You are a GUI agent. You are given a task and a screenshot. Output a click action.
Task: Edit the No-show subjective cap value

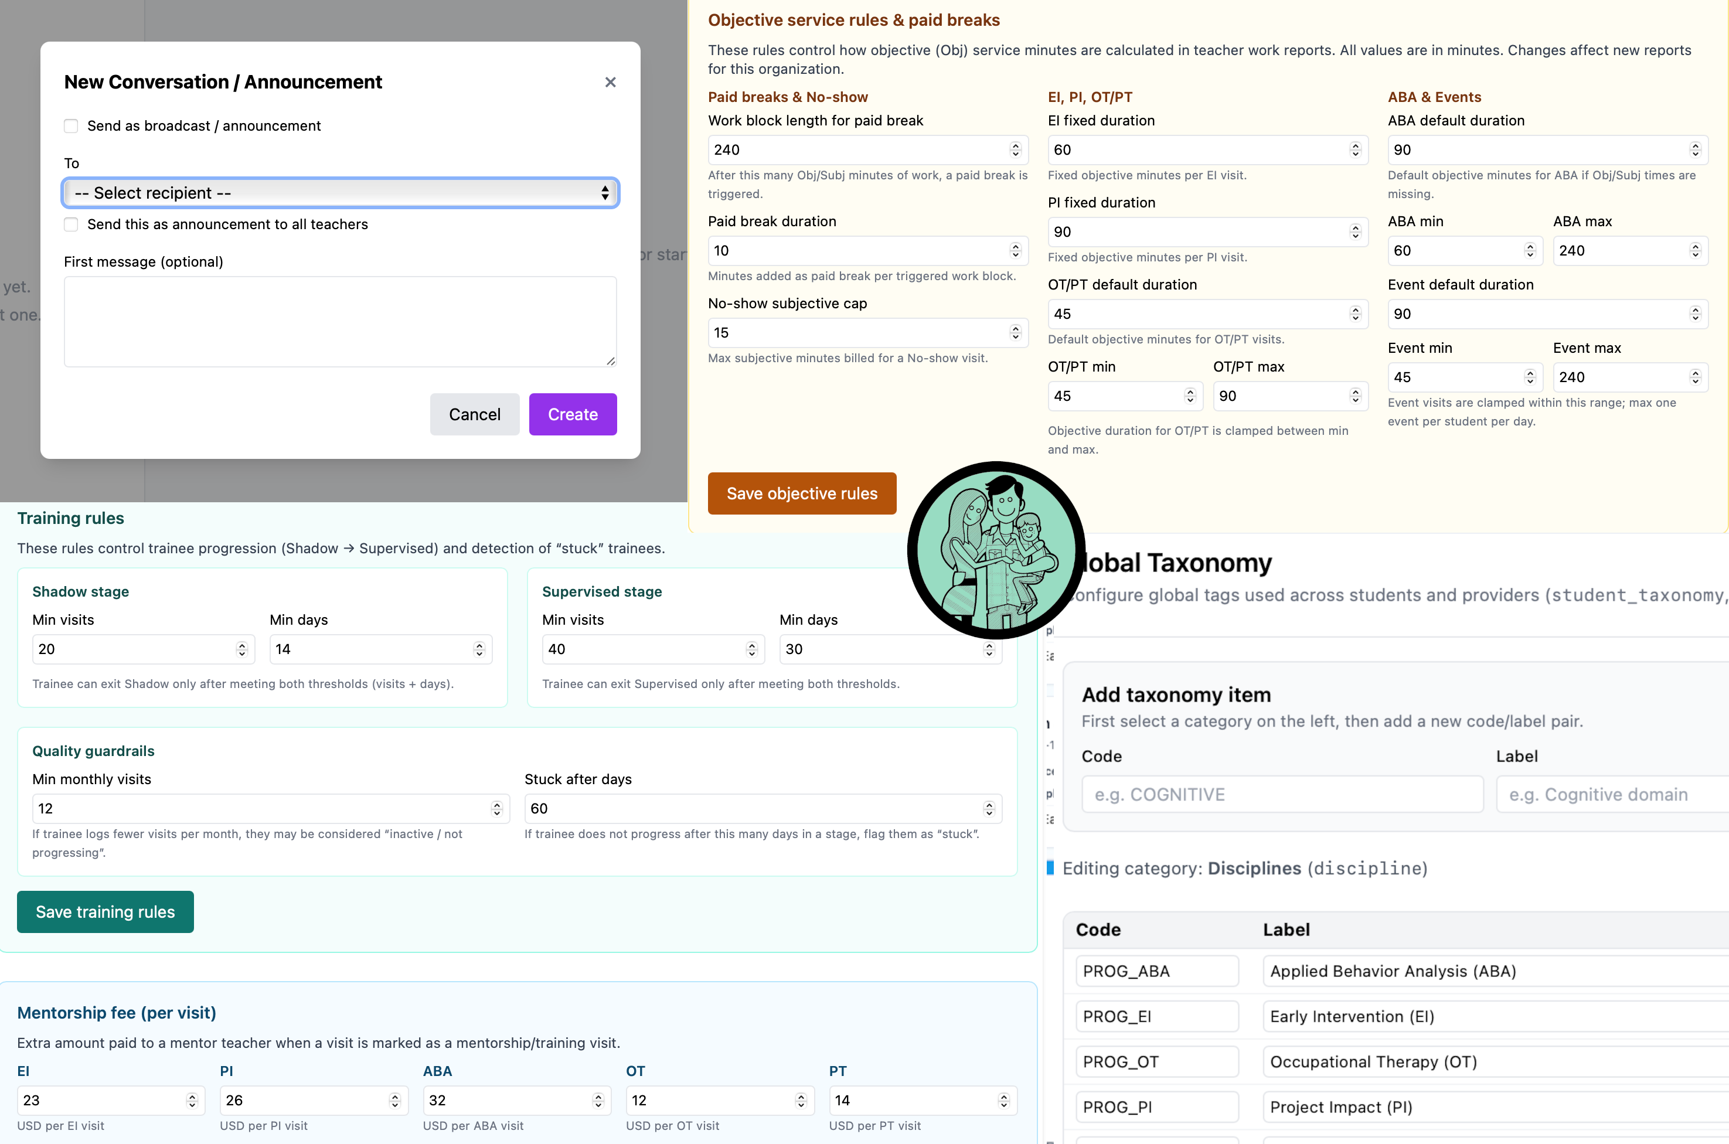(839, 332)
